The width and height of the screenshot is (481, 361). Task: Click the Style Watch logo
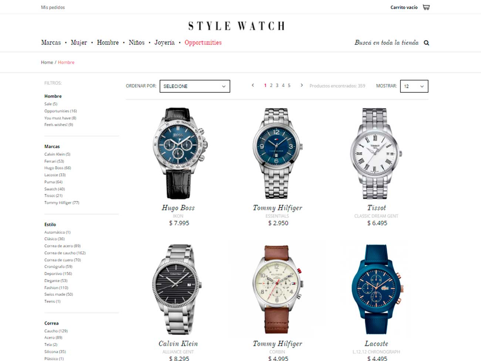tap(236, 26)
